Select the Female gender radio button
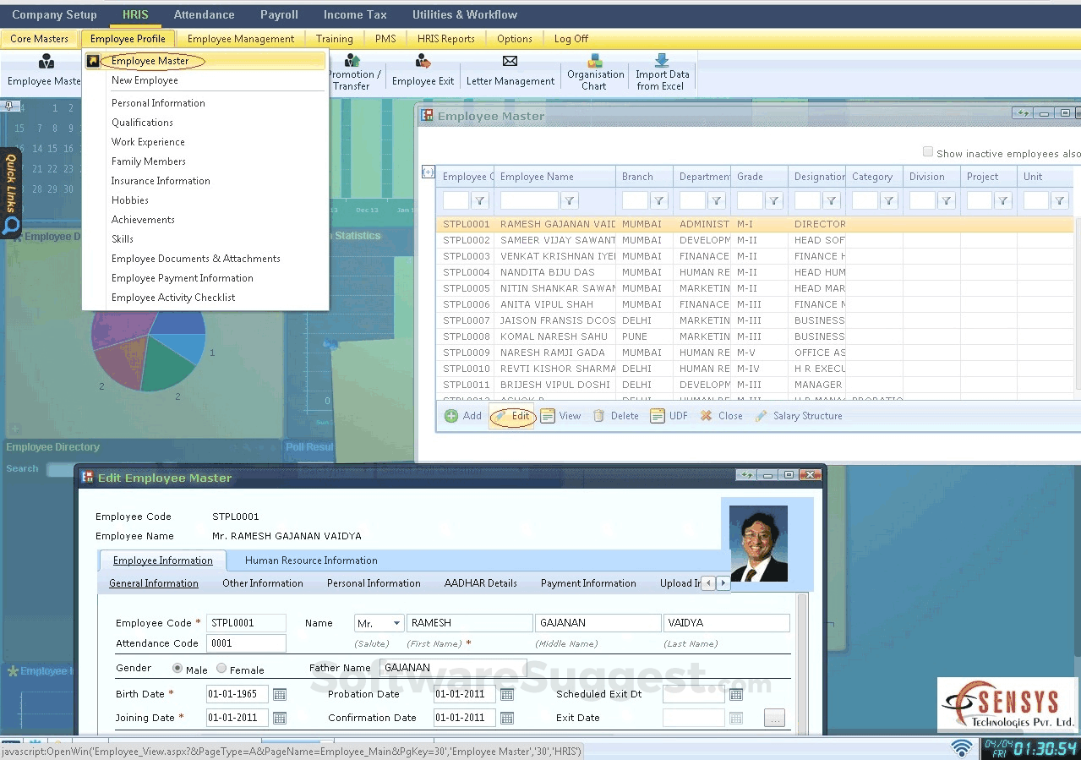The height and width of the screenshot is (760, 1081). [x=221, y=669]
